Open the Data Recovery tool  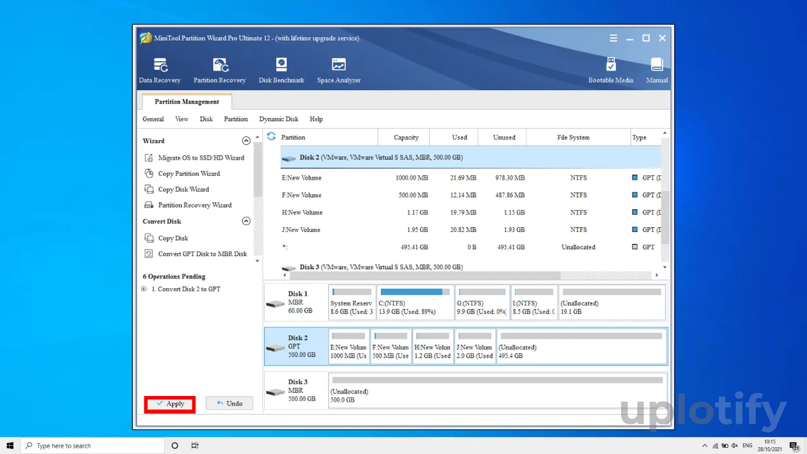coord(160,70)
